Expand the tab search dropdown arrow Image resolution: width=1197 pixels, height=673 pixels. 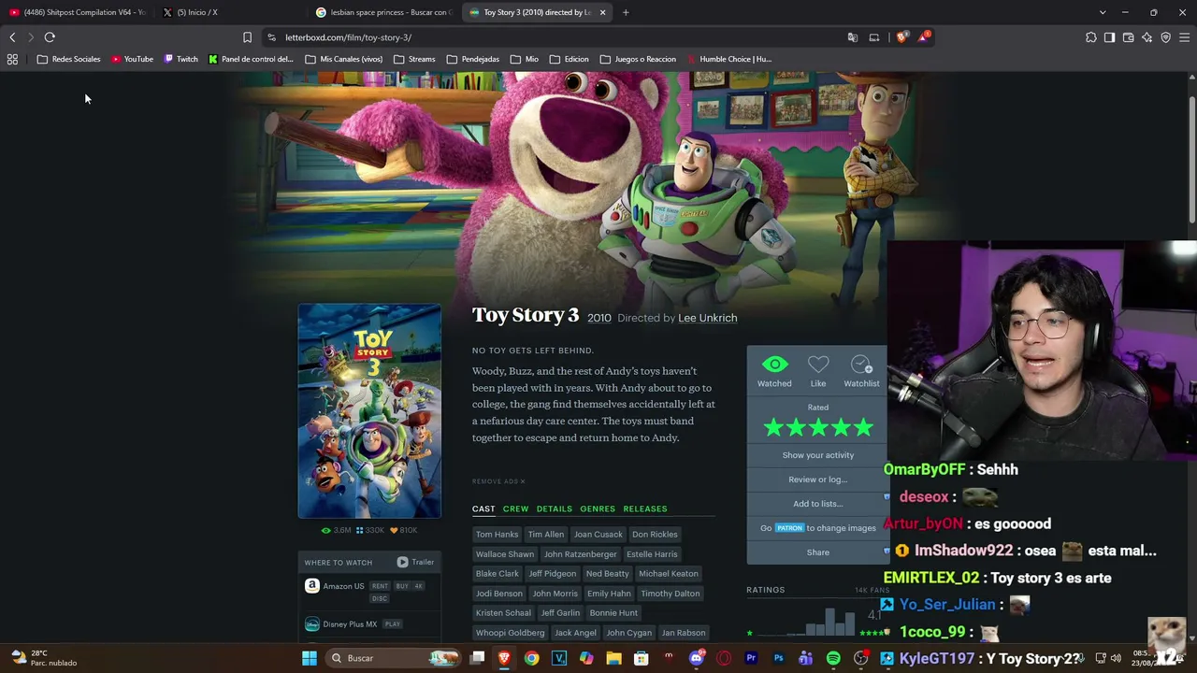1103,12
